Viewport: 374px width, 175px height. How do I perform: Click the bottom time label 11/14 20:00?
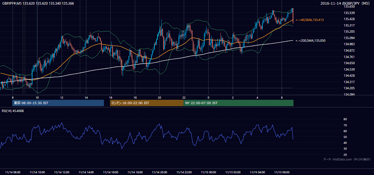point(160,172)
